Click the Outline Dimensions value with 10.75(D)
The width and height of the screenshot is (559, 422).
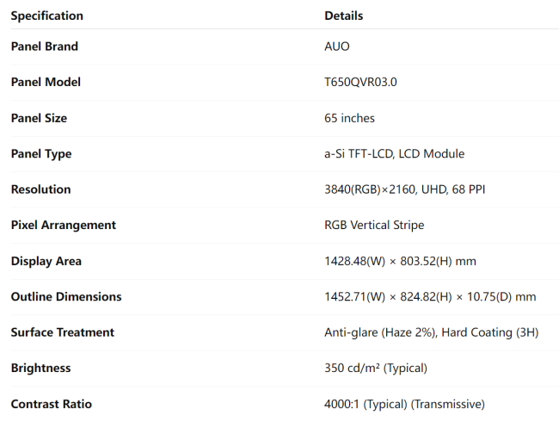[x=430, y=296]
